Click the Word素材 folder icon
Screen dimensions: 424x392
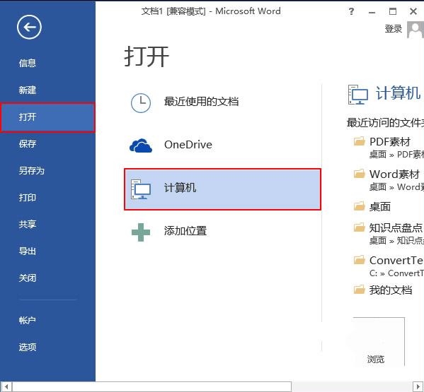click(360, 174)
